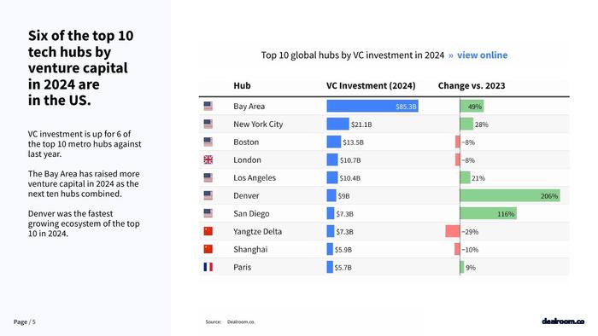Click the China flag beside Yangtze Delta

(x=208, y=231)
